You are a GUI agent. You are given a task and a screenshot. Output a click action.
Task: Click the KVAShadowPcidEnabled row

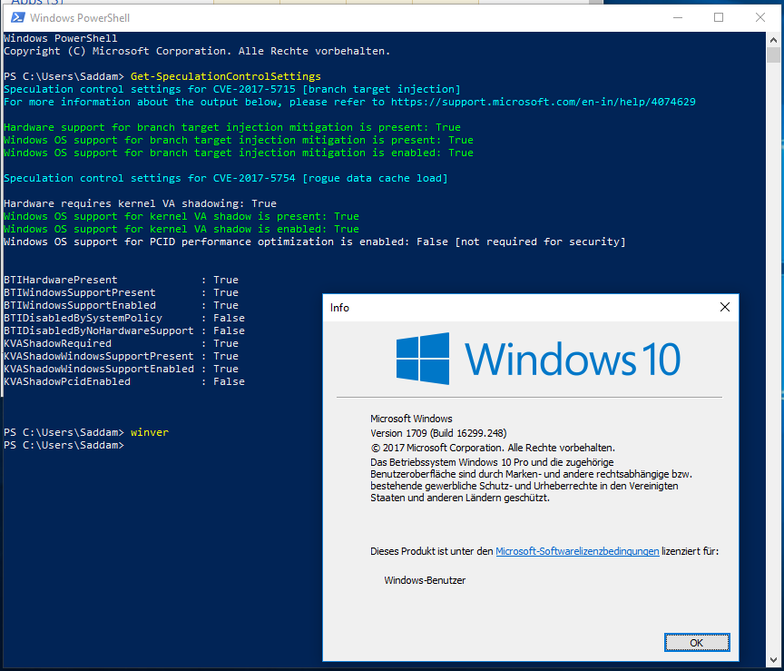(x=124, y=381)
